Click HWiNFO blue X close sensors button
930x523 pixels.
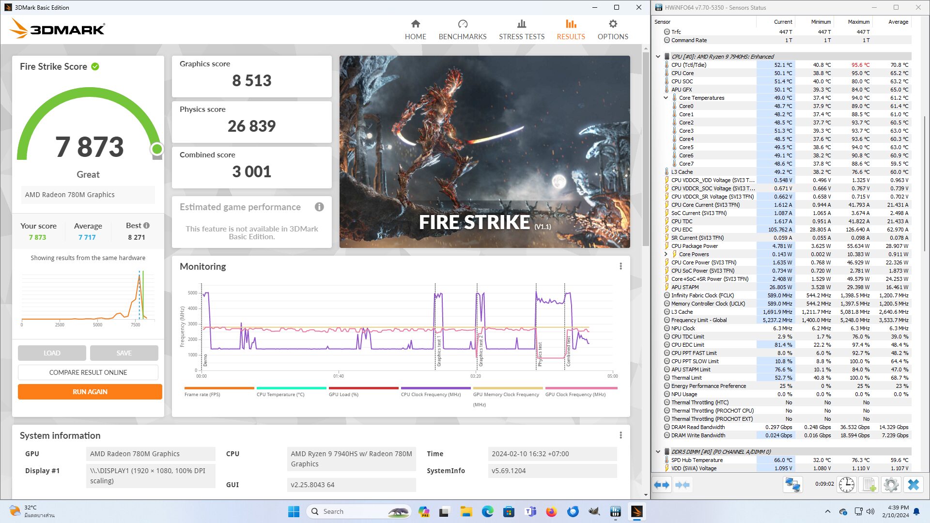pos(913,485)
